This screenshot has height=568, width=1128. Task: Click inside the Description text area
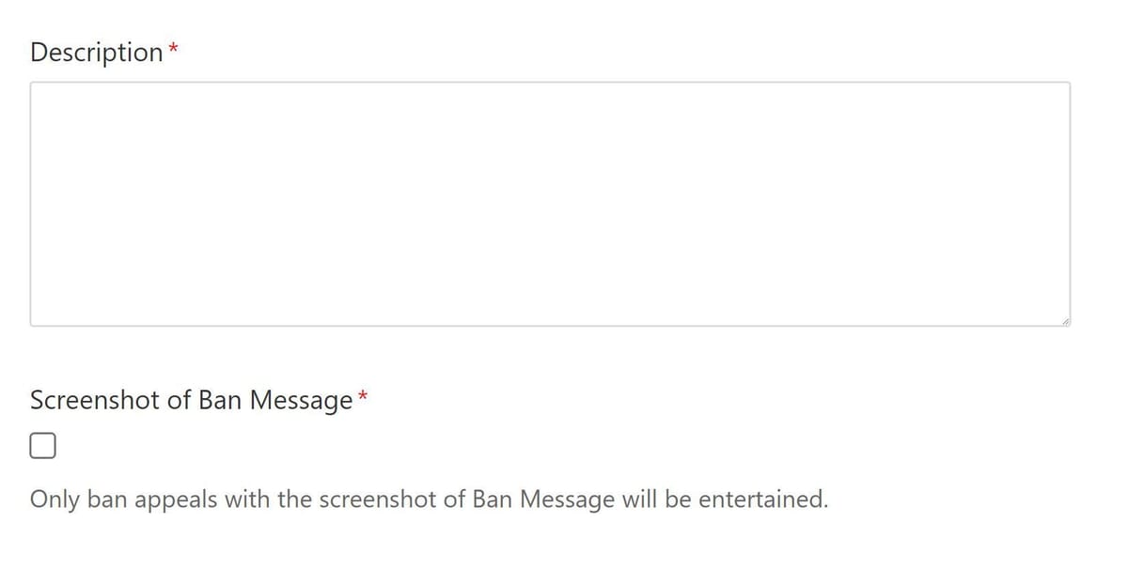550,204
